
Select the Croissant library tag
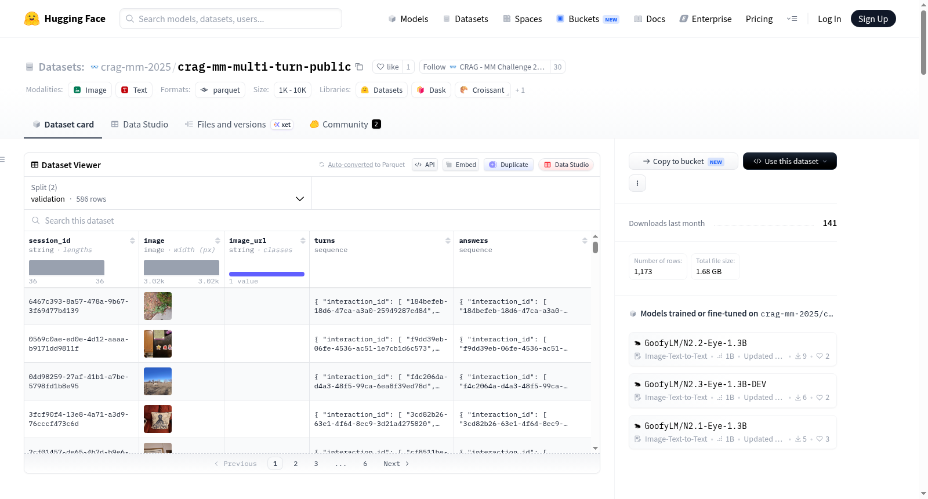click(x=483, y=90)
